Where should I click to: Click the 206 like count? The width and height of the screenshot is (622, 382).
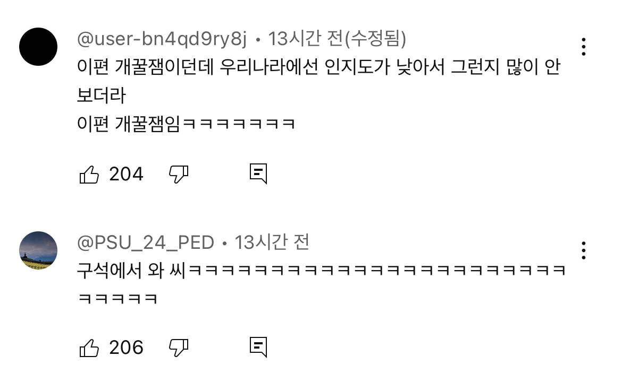click(x=126, y=348)
